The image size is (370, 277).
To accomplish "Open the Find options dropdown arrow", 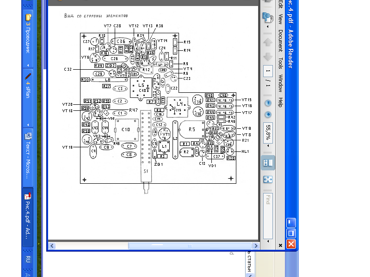I will (x=268, y=241).
